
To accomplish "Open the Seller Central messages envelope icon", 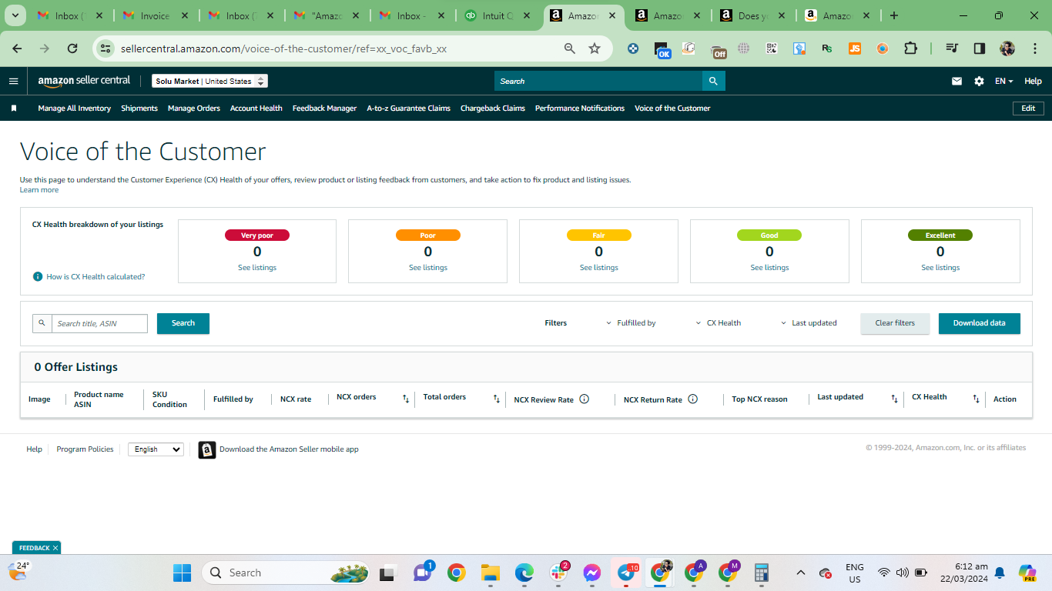I will tap(957, 81).
